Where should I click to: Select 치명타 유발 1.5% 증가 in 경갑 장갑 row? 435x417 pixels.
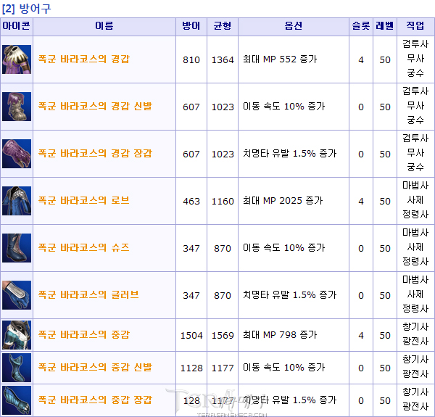(x=289, y=154)
